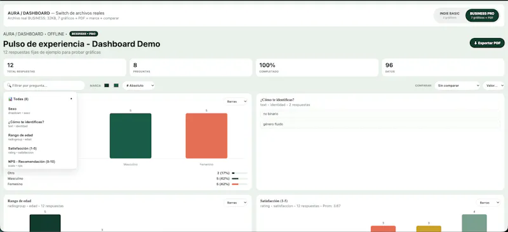Viewport: 508px width, 232px height.
Task: Choose Rango de edad in the filter list
Action: pyautogui.click(x=40, y=136)
